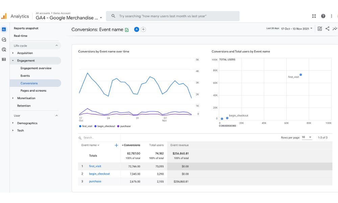This screenshot has height=203, width=338.
Task: Collapse the Engagement tree item
Action: pos(13,61)
